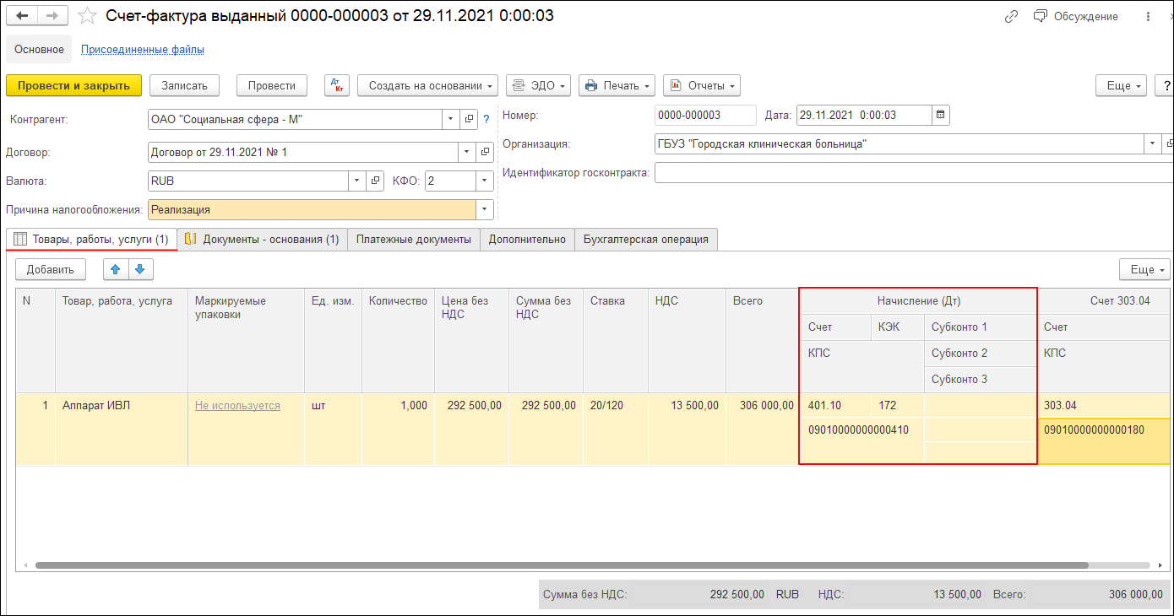Open top toolbar Еще menu

pyautogui.click(x=1121, y=85)
